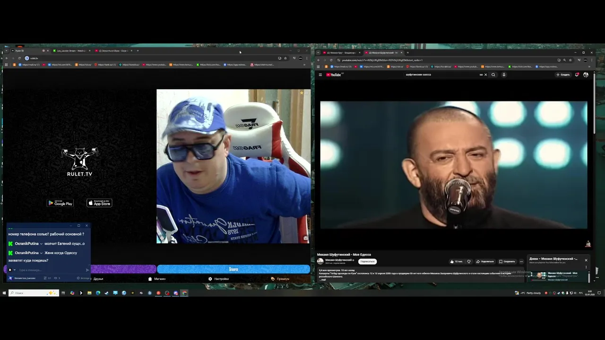The image size is (605, 340).
Task: Open weather Partly cloudy widget
Action: coord(528,293)
